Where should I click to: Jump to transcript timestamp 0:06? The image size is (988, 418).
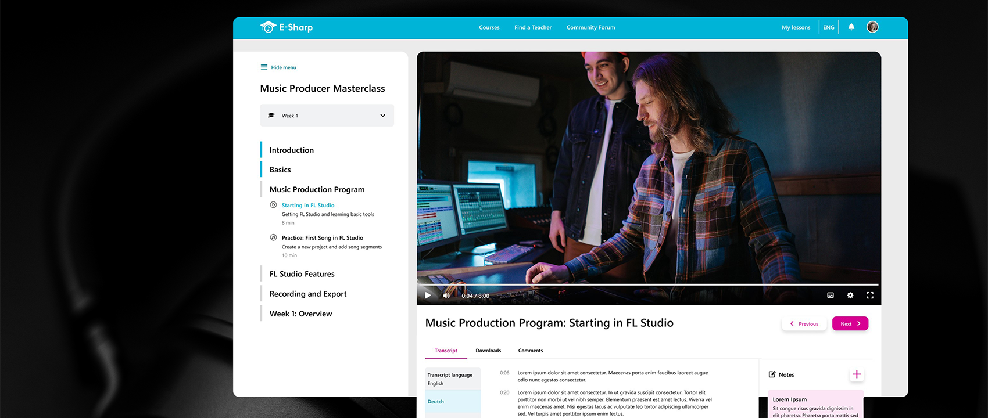click(x=504, y=373)
